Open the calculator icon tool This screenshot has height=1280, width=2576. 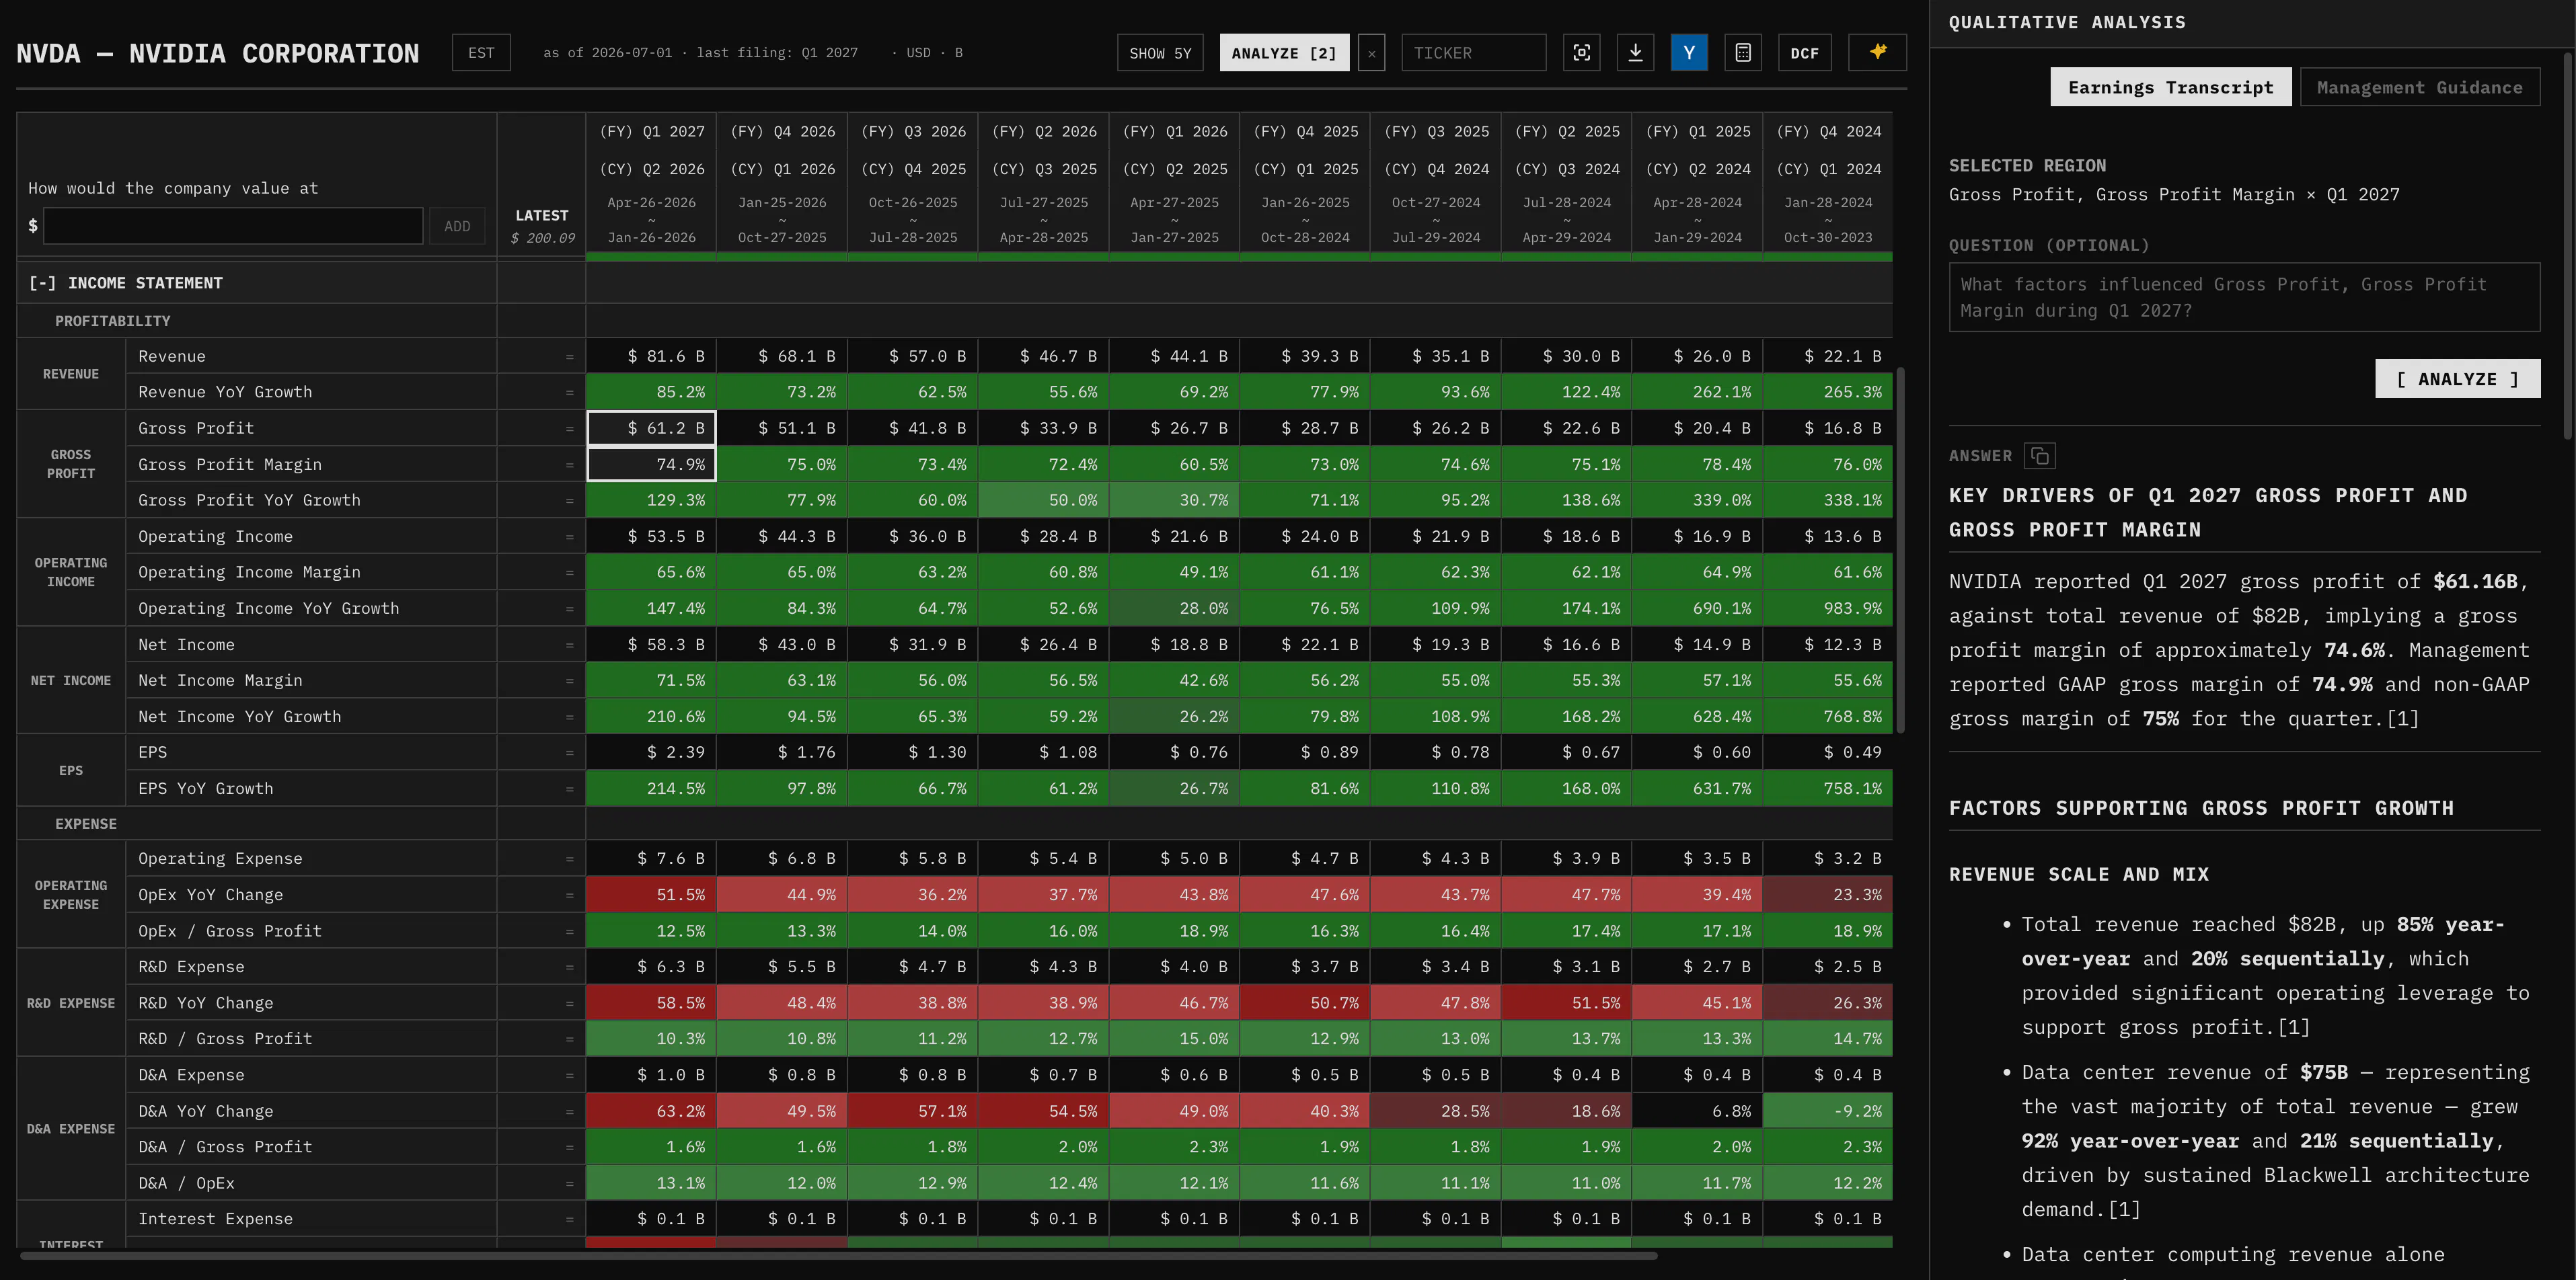(x=1743, y=53)
